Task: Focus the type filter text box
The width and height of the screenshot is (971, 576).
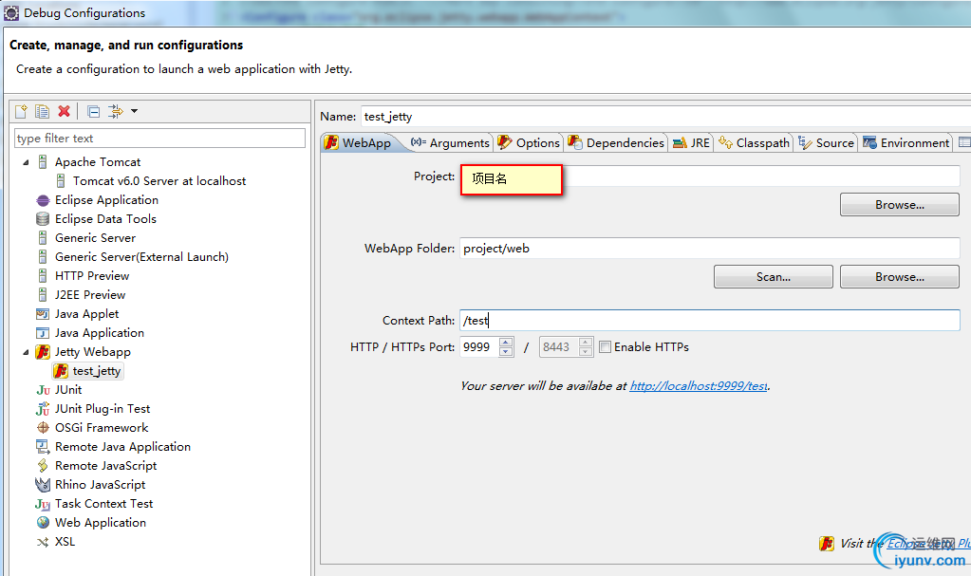Action: [159, 139]
